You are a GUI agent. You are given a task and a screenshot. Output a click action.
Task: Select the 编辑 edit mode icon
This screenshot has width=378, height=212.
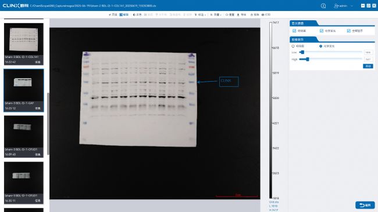pos(124,14)
